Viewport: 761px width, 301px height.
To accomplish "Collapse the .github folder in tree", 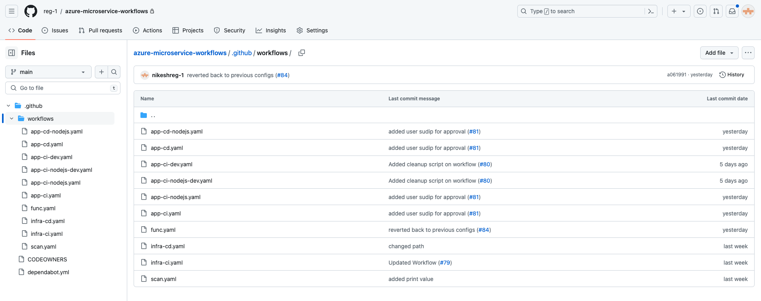I will pyautogui.click(x=8, y=106).
